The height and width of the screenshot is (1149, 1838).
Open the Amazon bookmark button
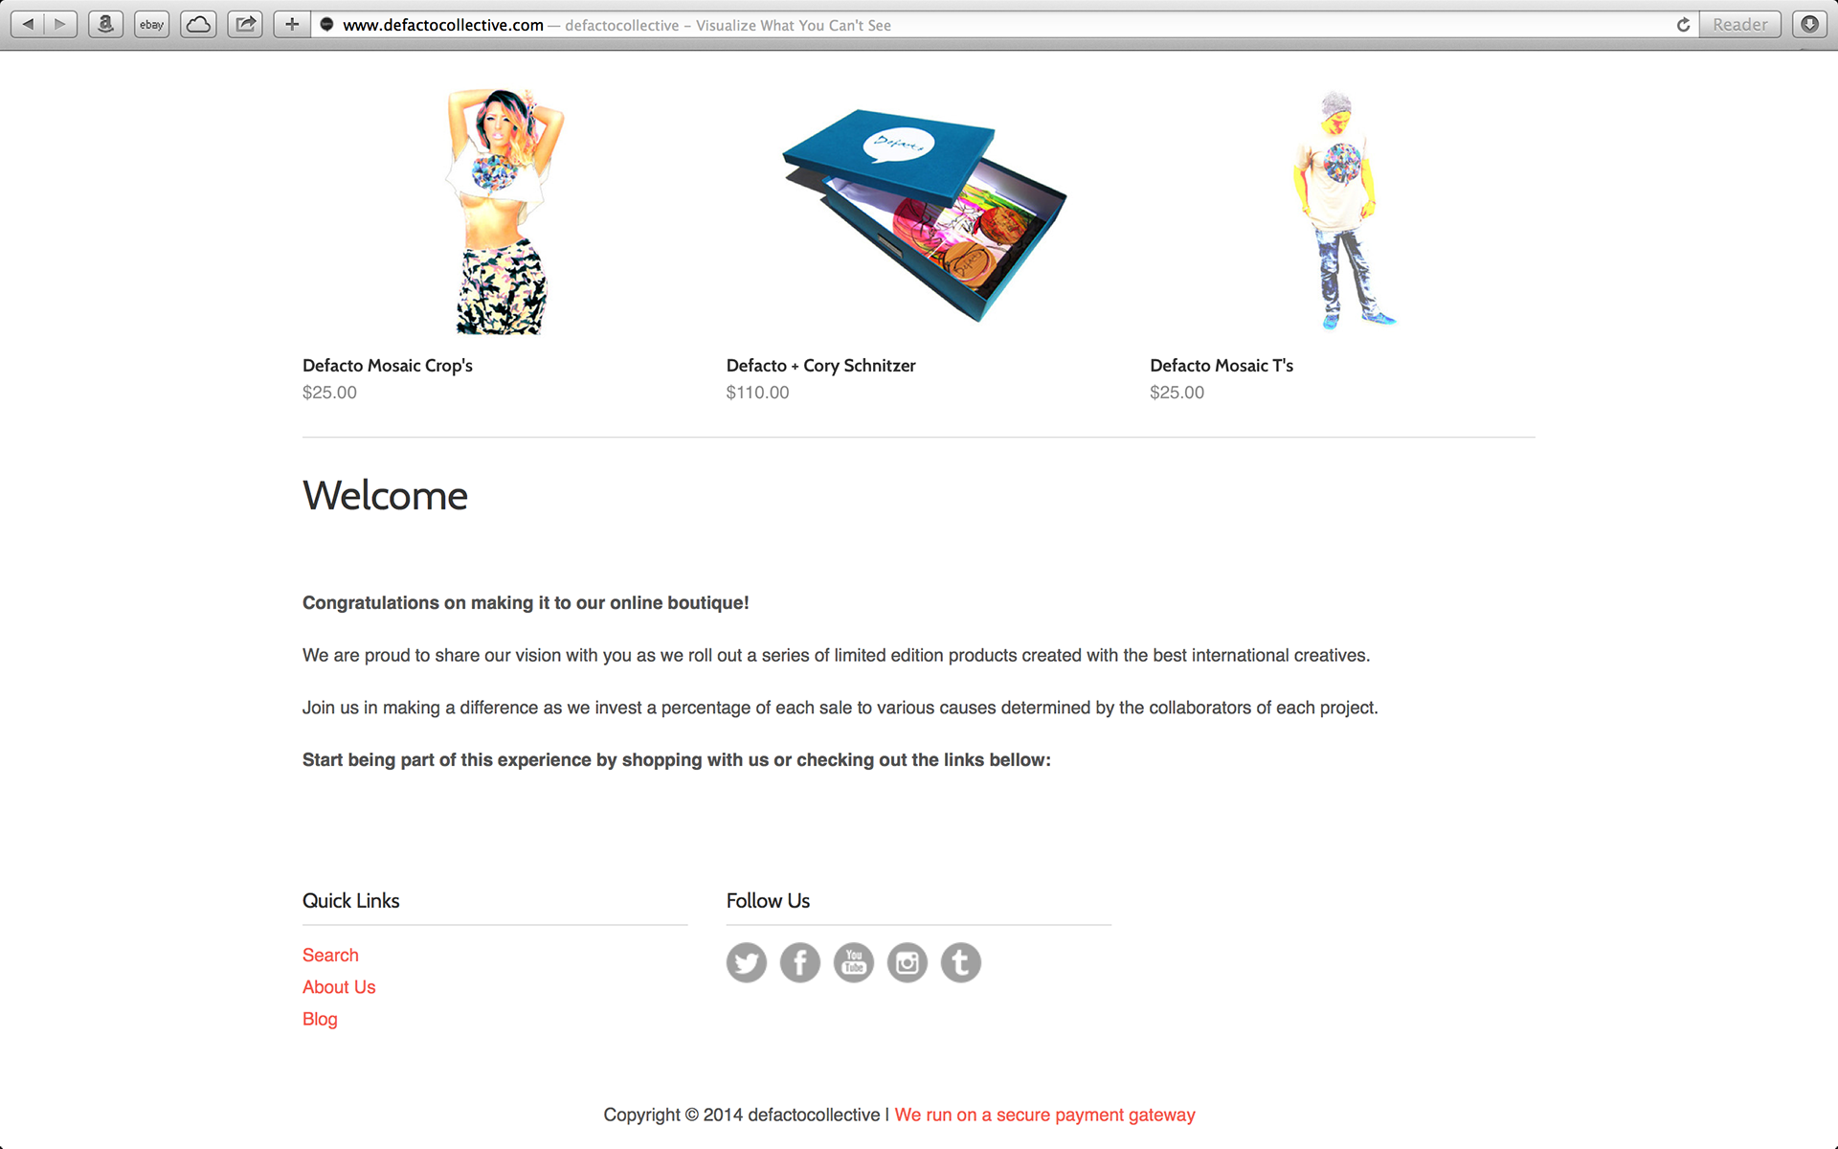point(105,25)
